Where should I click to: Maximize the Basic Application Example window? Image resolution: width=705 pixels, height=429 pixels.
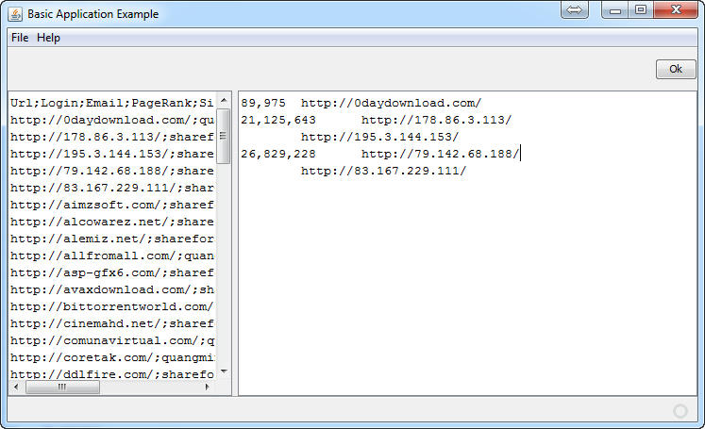pos(641,10)
